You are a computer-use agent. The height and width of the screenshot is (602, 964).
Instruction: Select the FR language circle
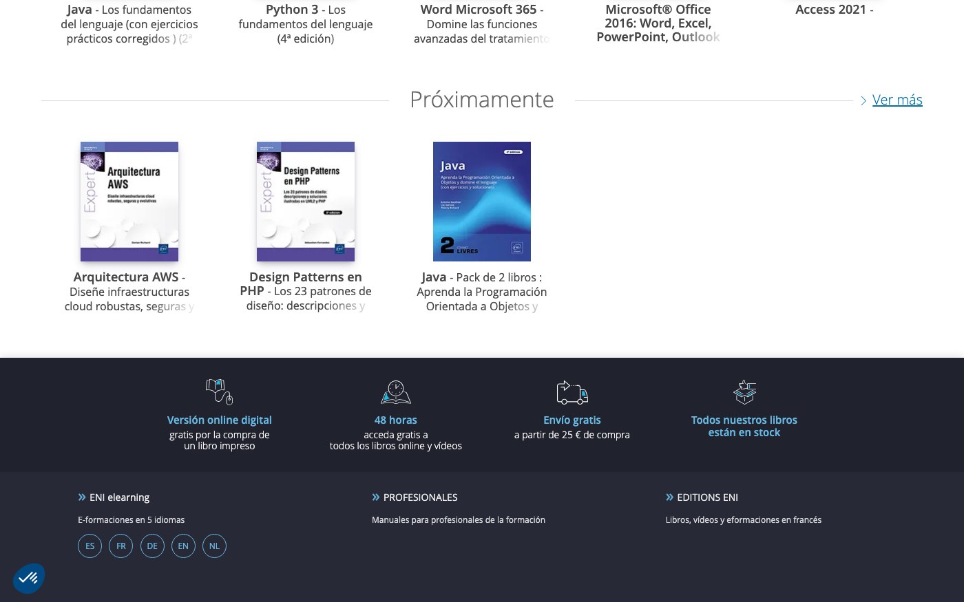click(120, 546)
